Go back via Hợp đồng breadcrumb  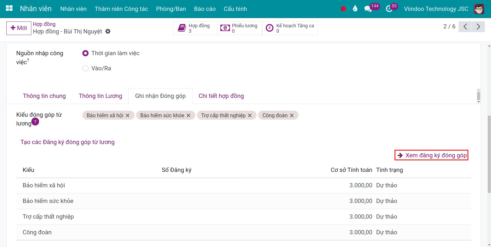pyautogui.click(x=44, y=24)
